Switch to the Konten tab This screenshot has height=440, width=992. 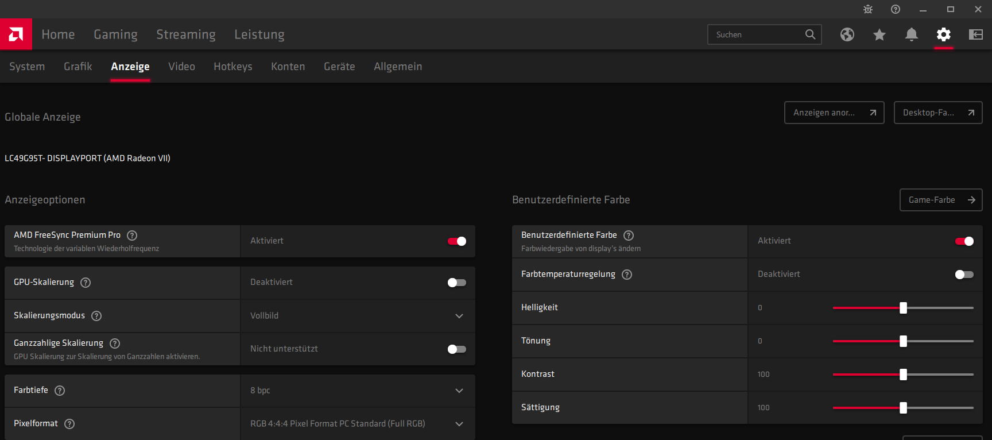[288, 67]
